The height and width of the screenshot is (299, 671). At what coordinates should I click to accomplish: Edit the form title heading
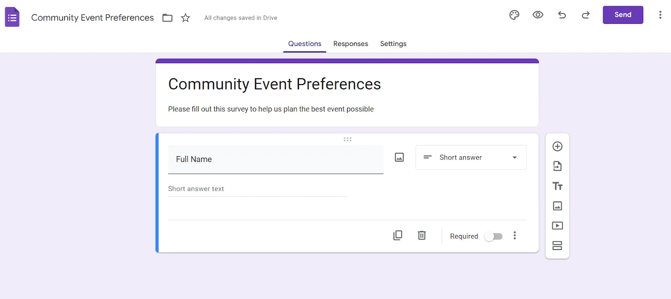[275, 84]
